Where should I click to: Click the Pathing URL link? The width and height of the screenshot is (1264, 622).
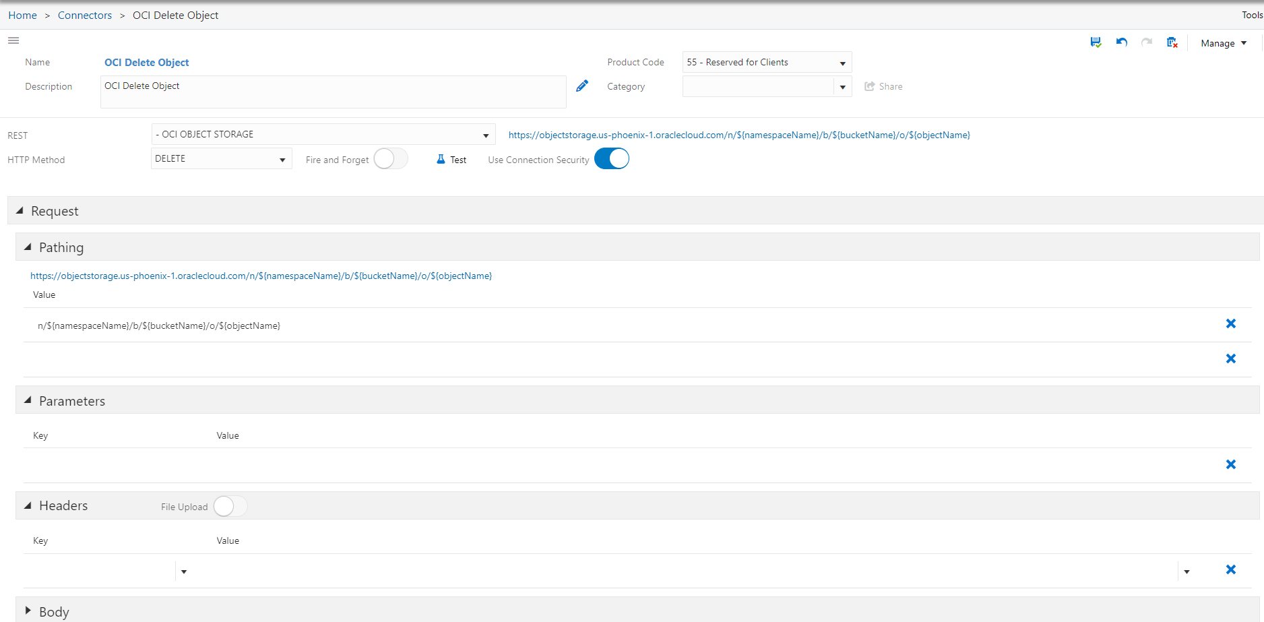click(261, 276)
